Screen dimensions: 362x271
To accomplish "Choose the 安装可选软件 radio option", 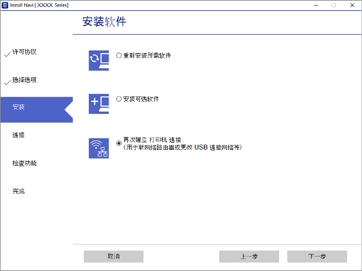I will [x=119, y=99].
